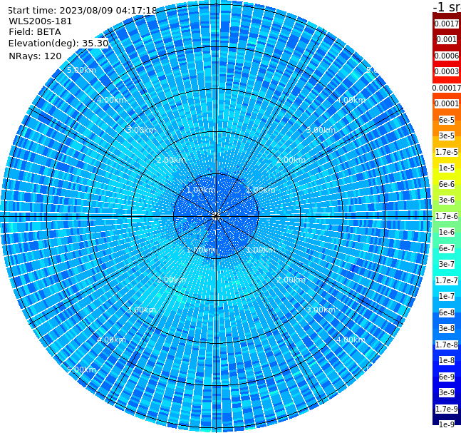Click the NRays: 120 label
The width and height of the screenshot is (461, 433).
[x=35, y=56]
